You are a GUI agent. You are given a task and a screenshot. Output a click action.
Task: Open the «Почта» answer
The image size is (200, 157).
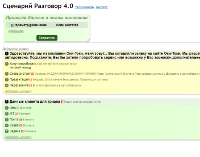14,119
